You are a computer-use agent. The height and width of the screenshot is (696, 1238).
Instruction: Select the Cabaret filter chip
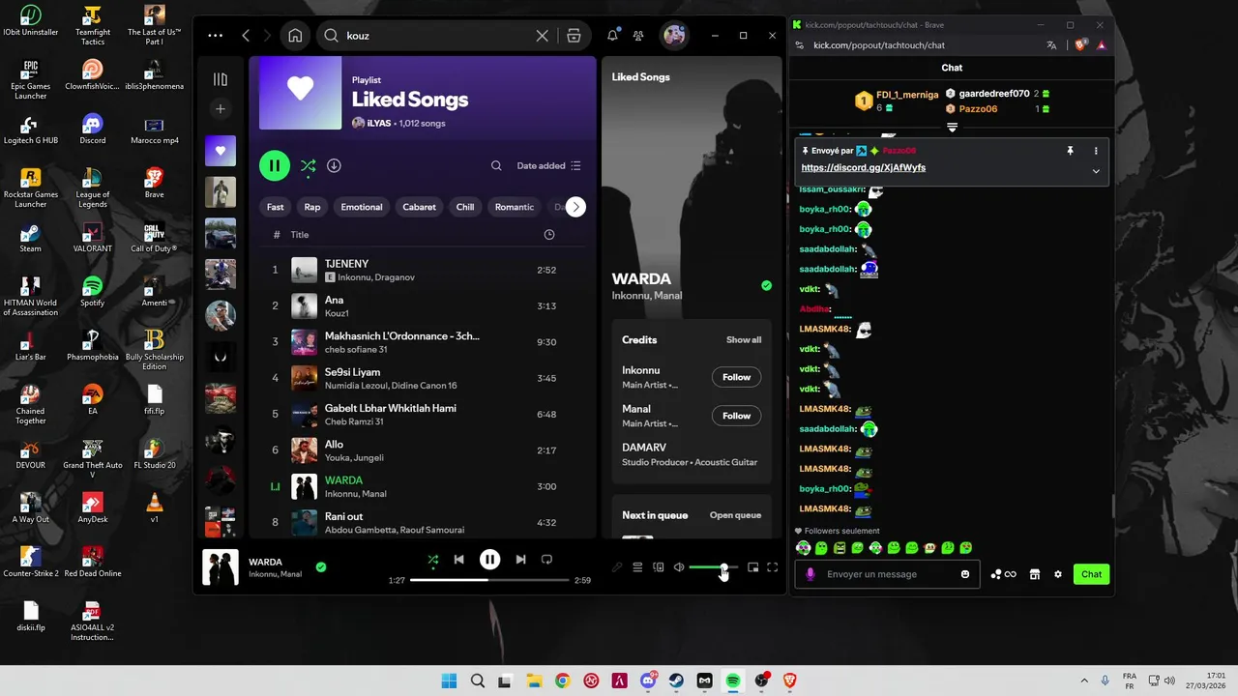pyautogui.click(x=419, y=207)
